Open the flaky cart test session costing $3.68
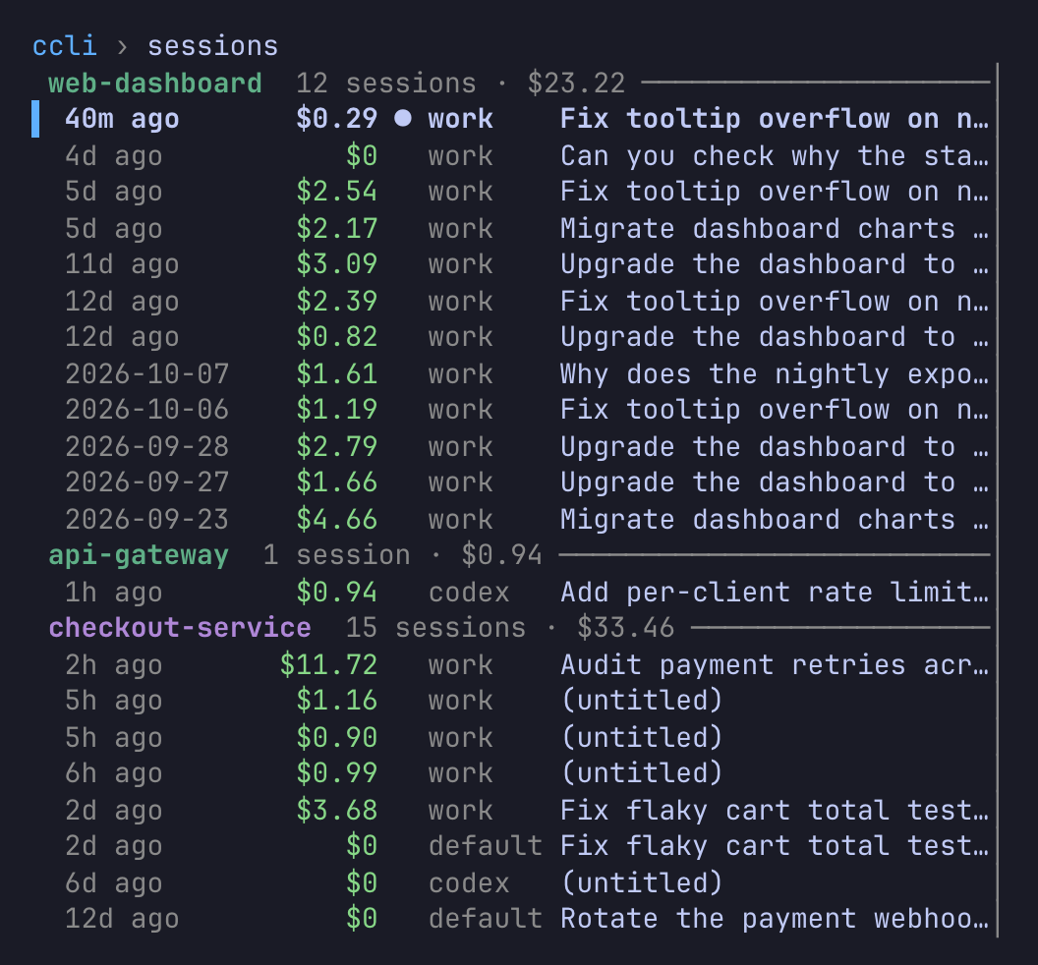Screen dimensions: 1038x965 tap(510, 810)
